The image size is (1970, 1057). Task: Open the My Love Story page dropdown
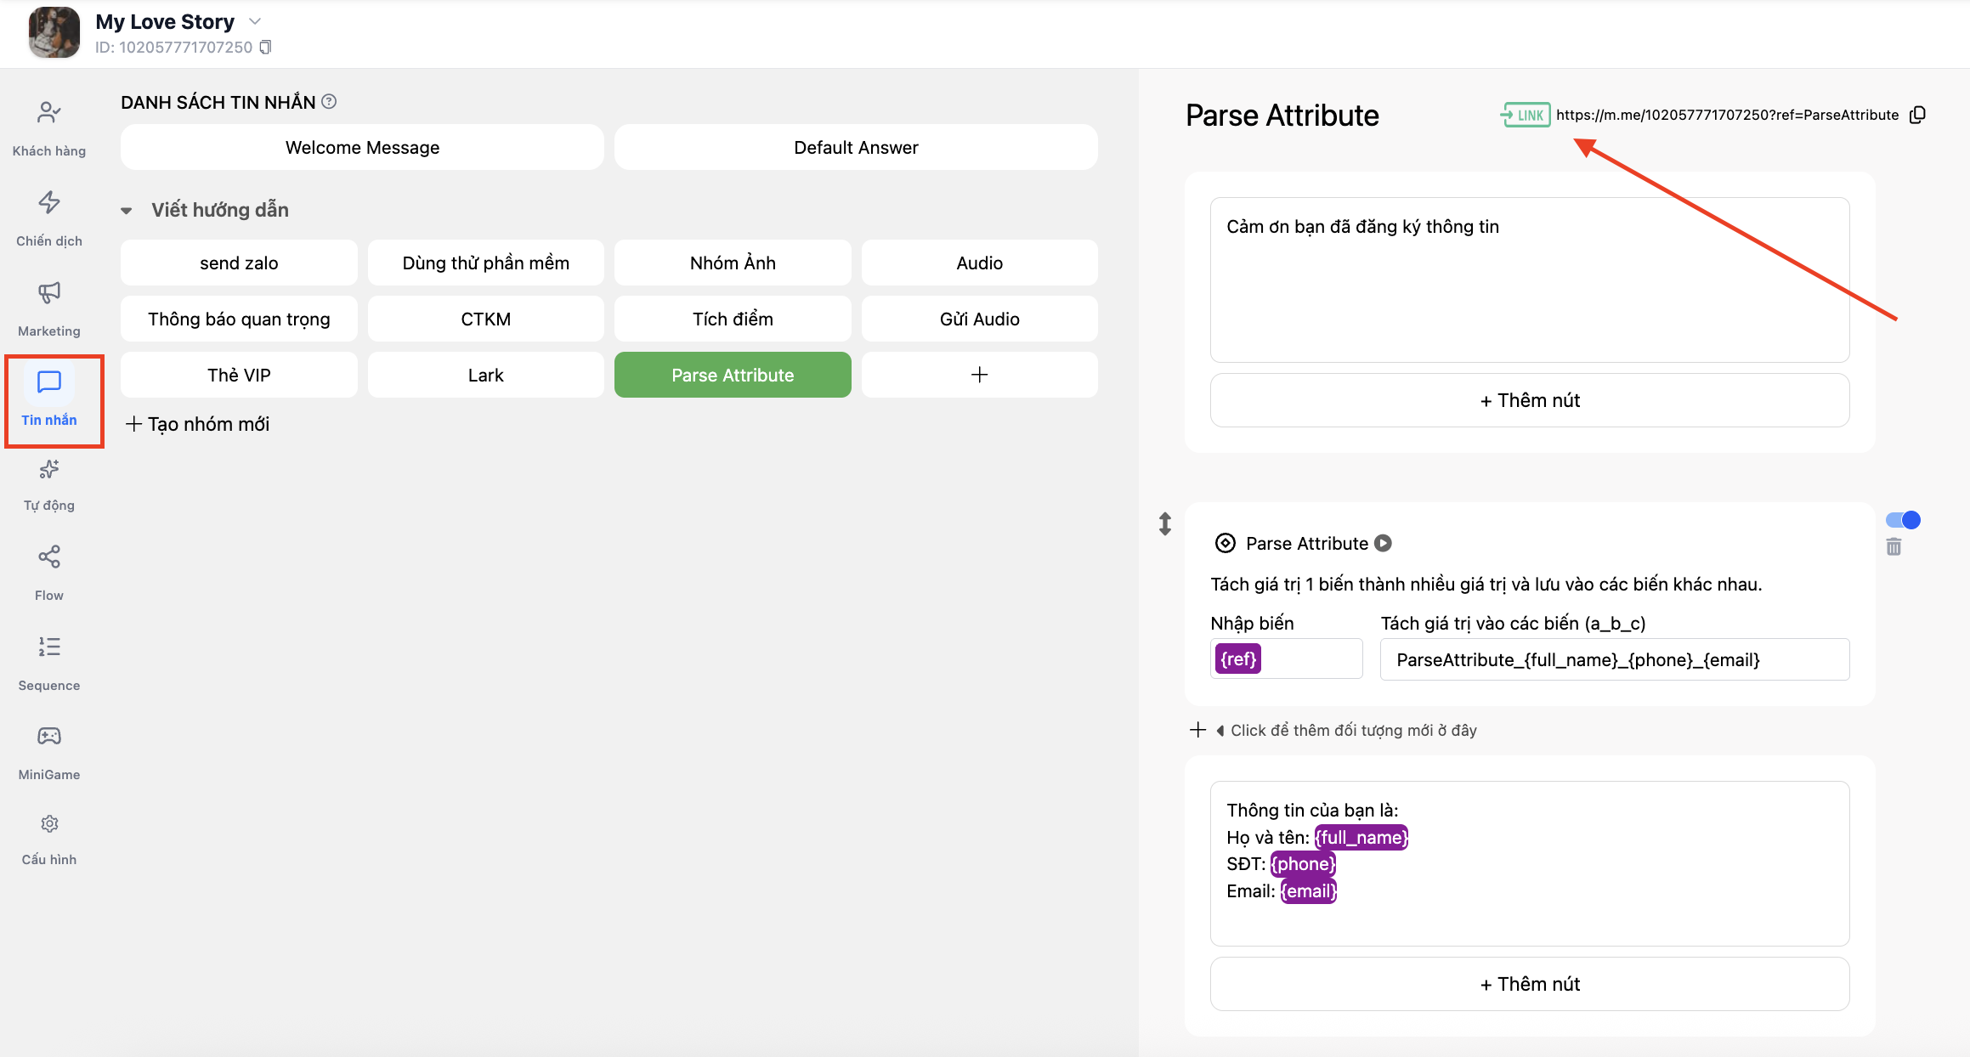(255, 21)
